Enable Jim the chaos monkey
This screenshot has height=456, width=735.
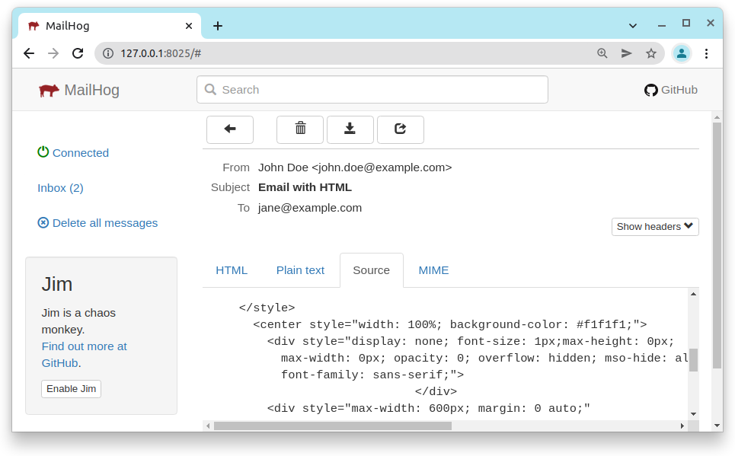(71, 388)
